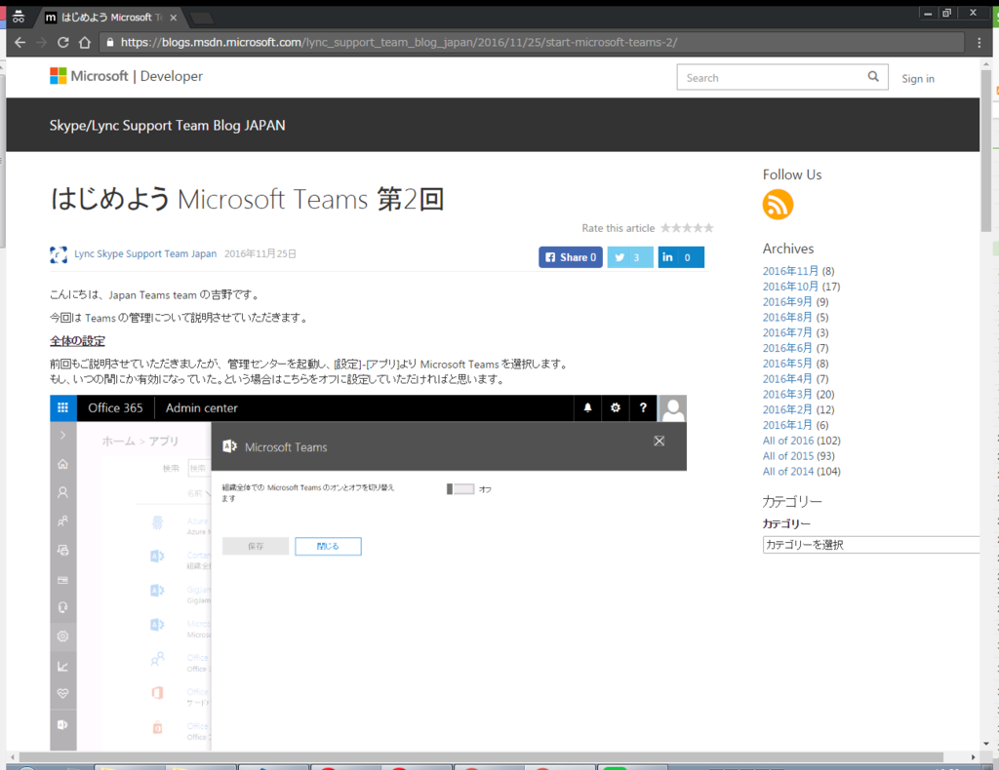
Task: Click the Developer header link
Action: click(172, 76)
